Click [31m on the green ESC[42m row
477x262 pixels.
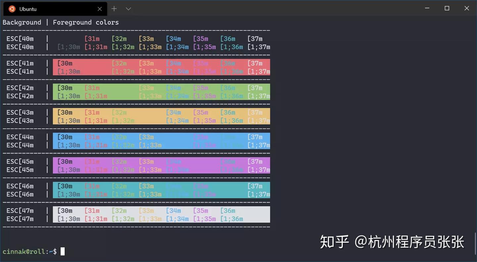(92, 88)
